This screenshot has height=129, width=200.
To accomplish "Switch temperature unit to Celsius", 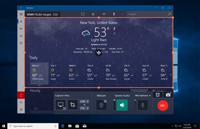I will (x=114, y=33).
